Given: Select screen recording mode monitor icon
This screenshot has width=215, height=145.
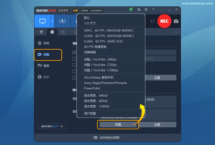Looking at the screenshot, I should (x=42, y=21).
